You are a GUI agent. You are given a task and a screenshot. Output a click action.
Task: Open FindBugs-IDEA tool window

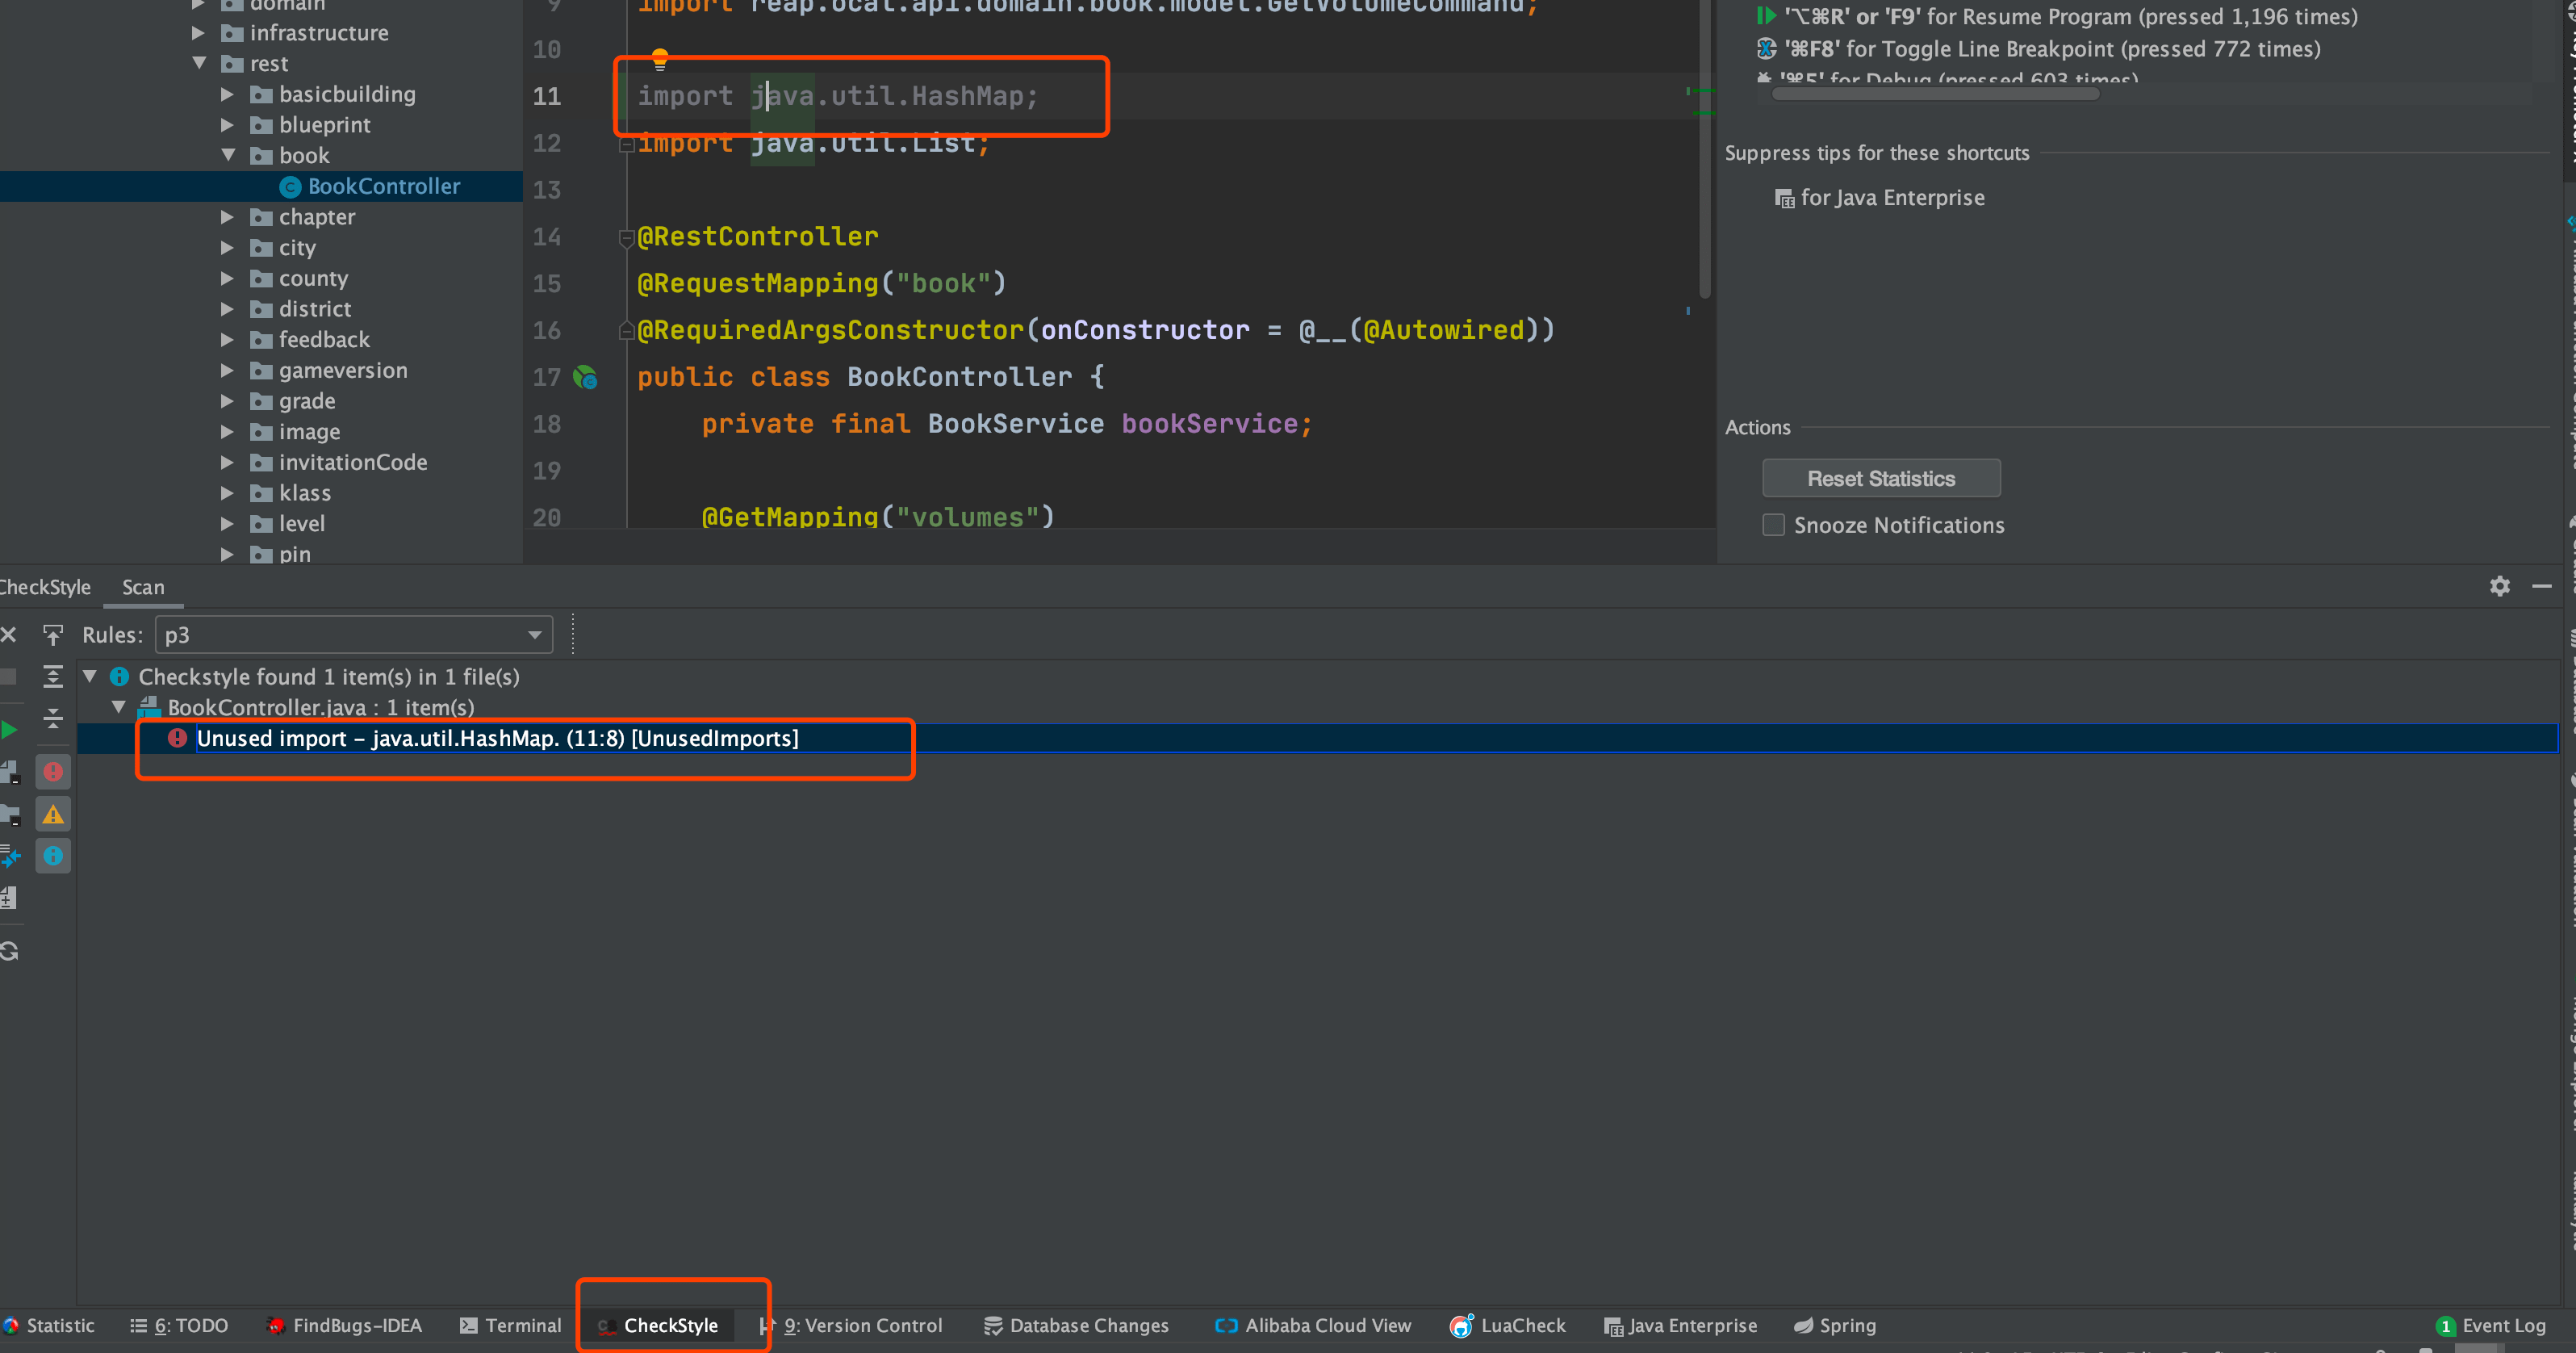click(344, 1326)
